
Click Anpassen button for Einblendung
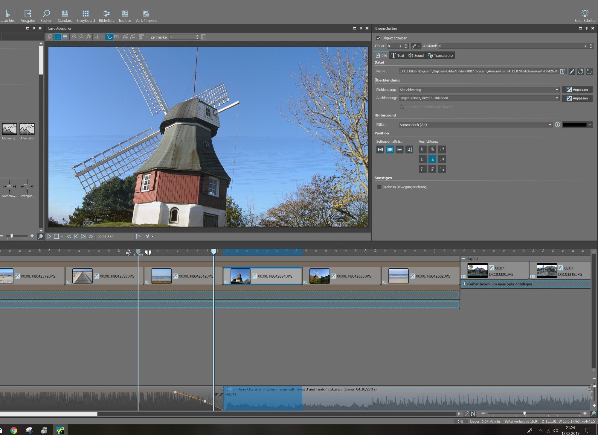tap(577, 90)
